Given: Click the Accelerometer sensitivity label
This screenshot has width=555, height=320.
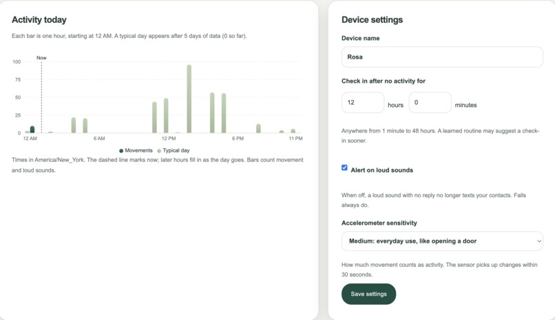Looking at the screenshot, I should pos(379,223).
